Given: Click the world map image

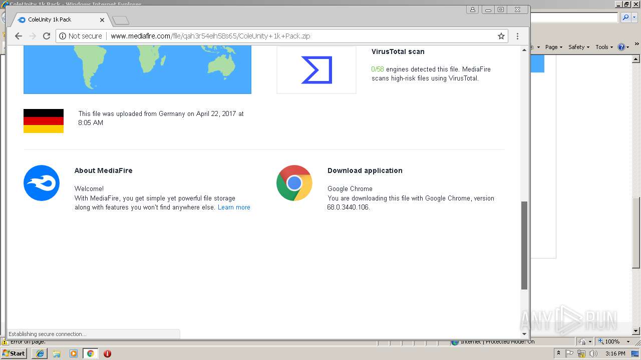Looking at the screenshot, I should tap(137, 69).
